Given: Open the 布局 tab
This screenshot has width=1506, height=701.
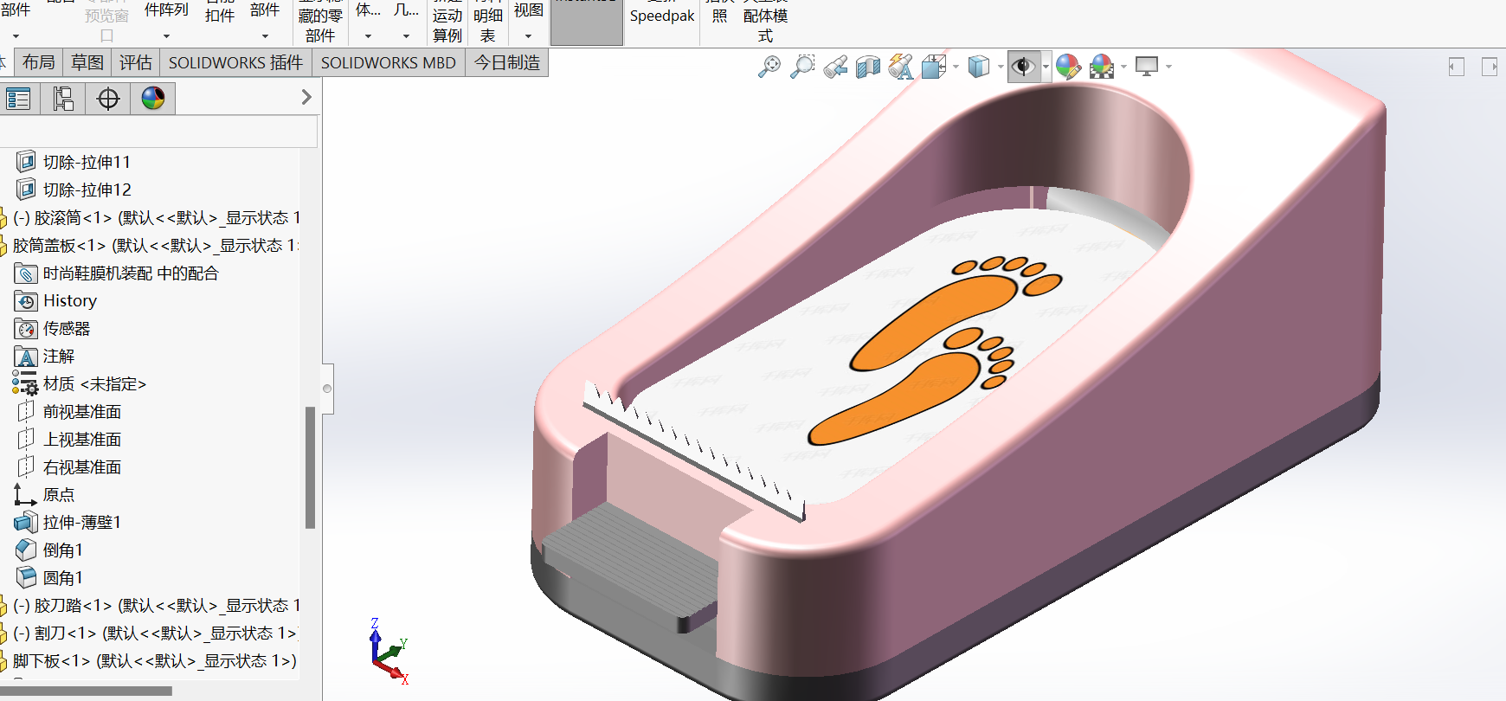Looking at the screenshot, I should tap(38, 62).
